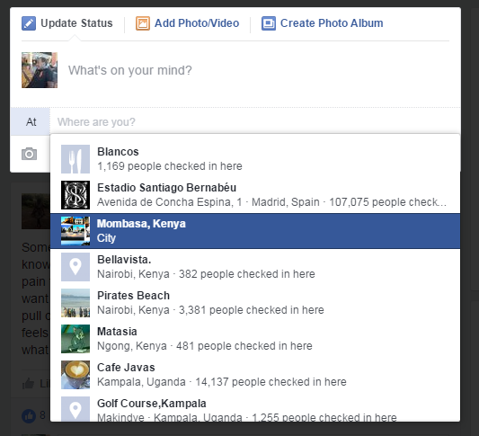
Task: Click the Mombasa, Kenya city thumbnail
Action: pos(75,231)
